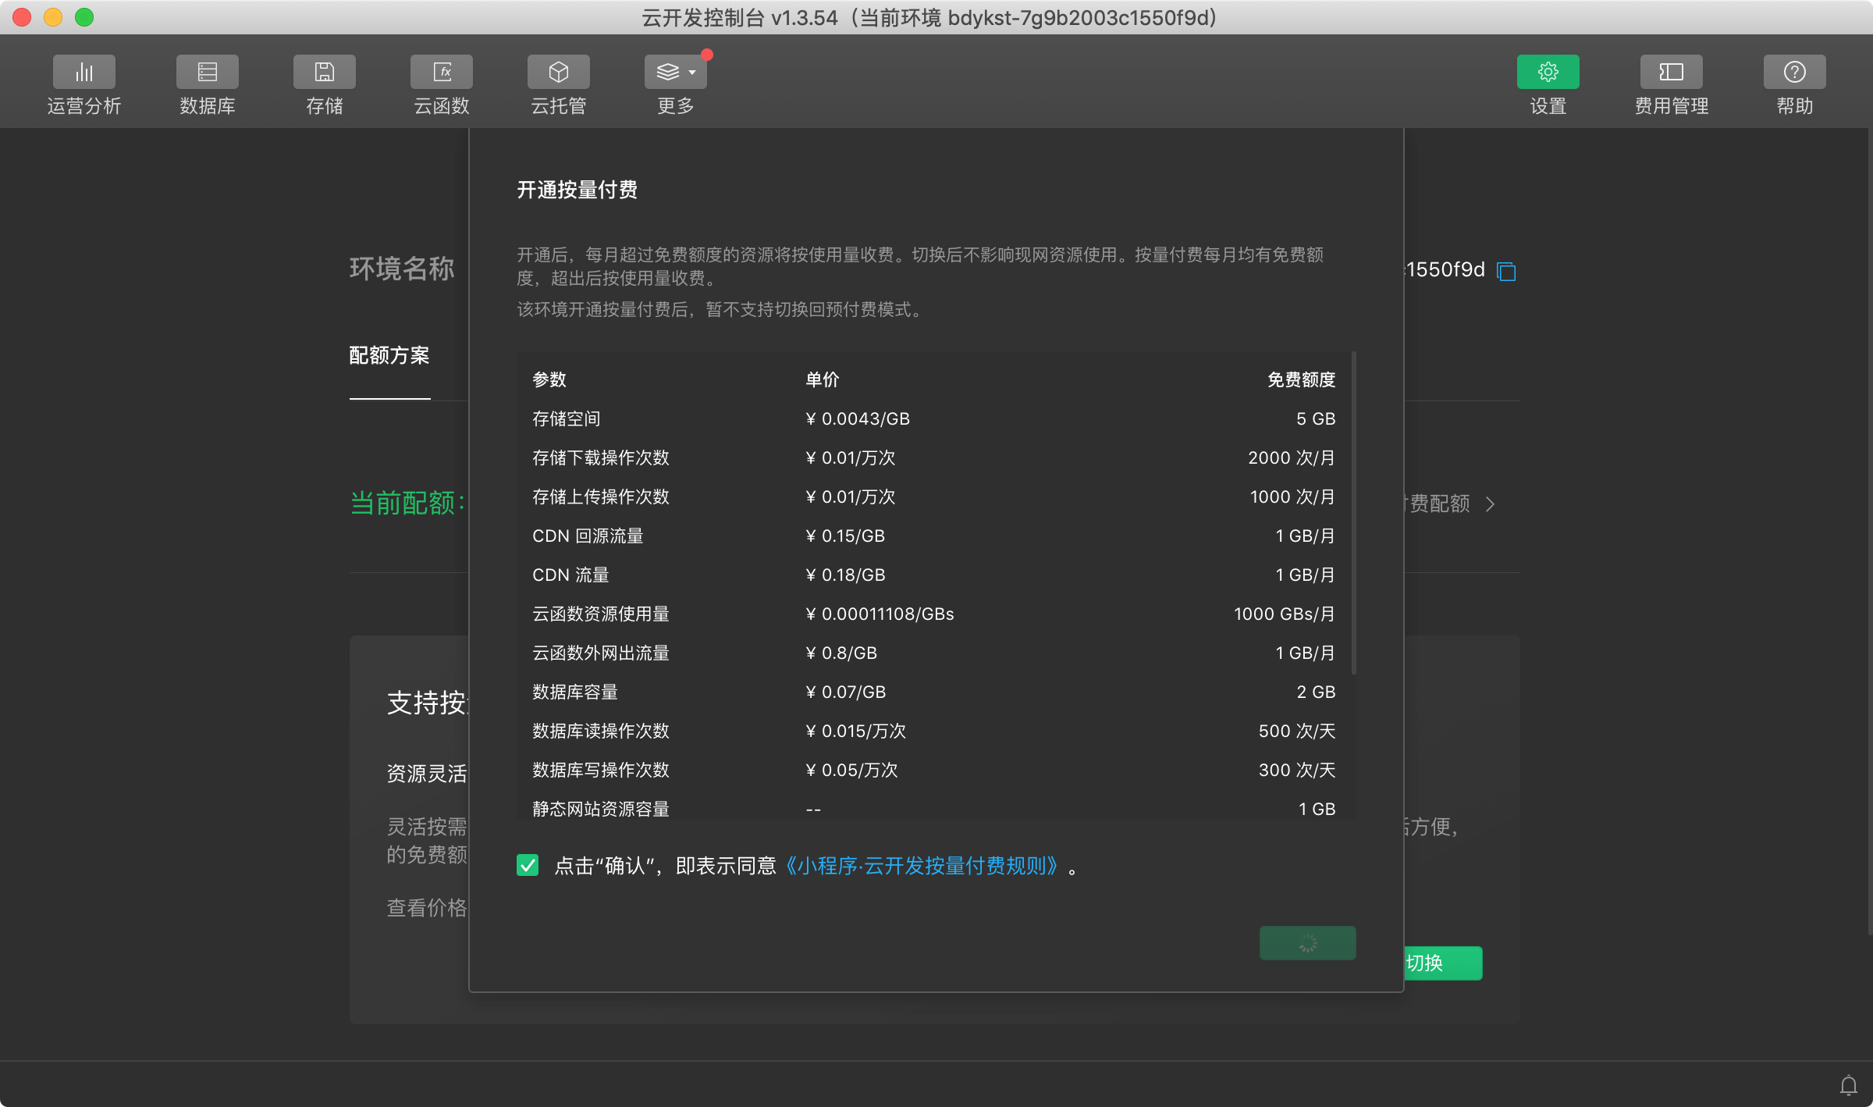Expand the 更多 dropdown menu
The height and width of the screenshot is (1107, 1873).
click(675, 73)
